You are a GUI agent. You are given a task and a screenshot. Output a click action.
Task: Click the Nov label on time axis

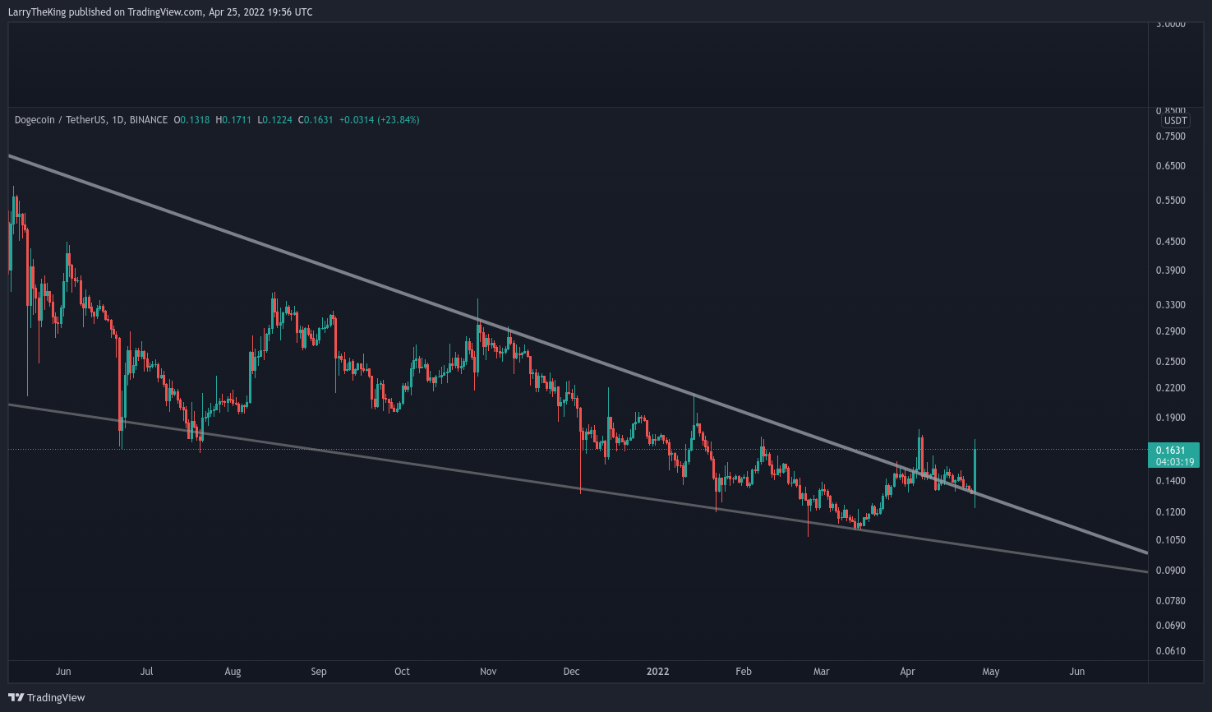(x=488, y=672)
